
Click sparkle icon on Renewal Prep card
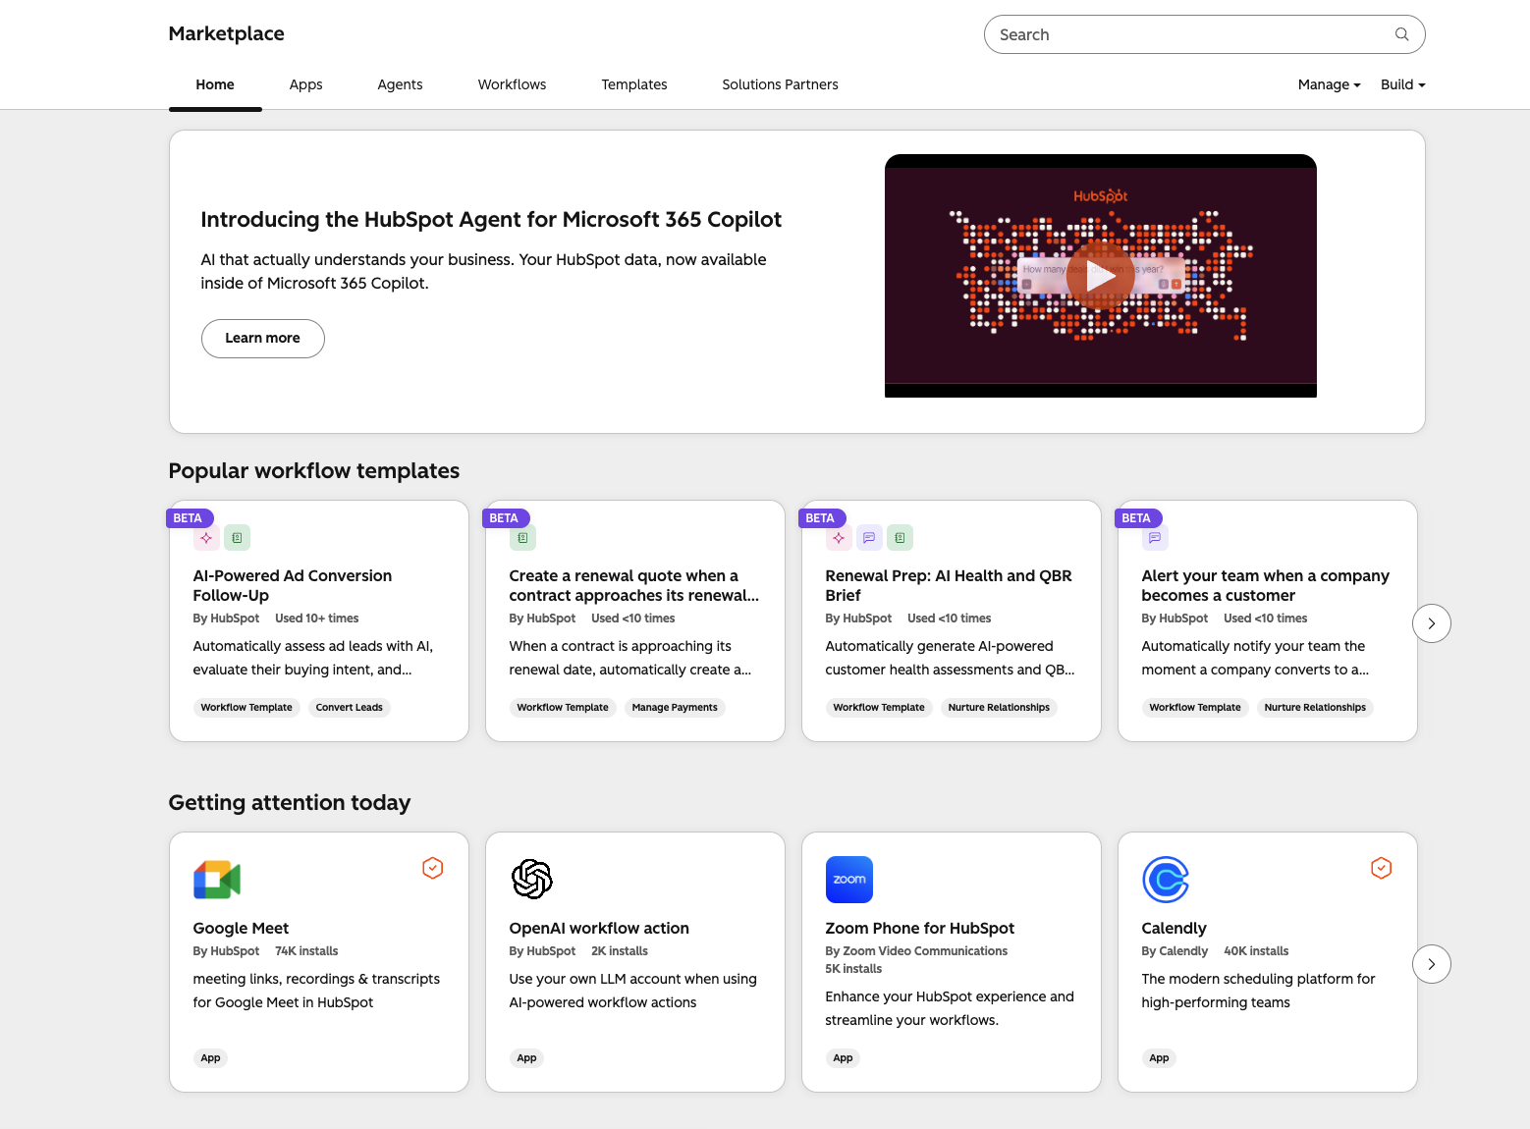coord(839,538)
